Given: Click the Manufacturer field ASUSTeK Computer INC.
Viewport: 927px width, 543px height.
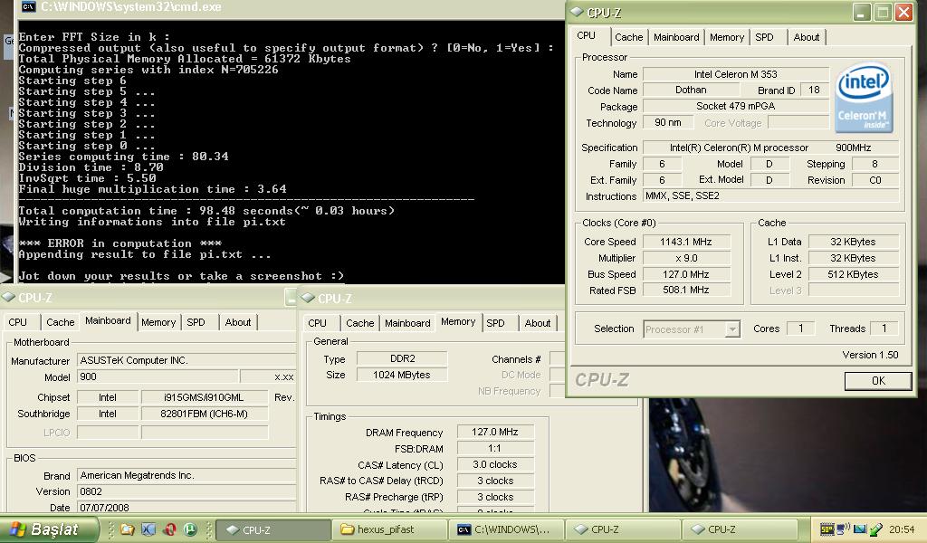Looking at the screenshot, I should tap(186, 360).
